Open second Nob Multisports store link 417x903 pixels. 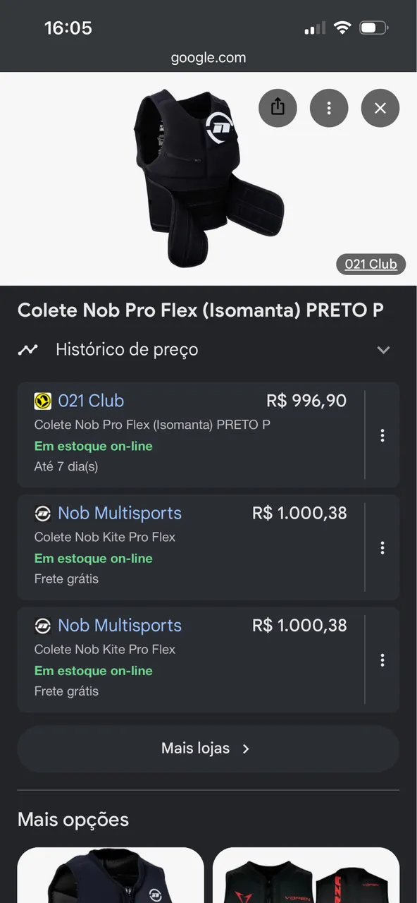click(x=120, y=625)
